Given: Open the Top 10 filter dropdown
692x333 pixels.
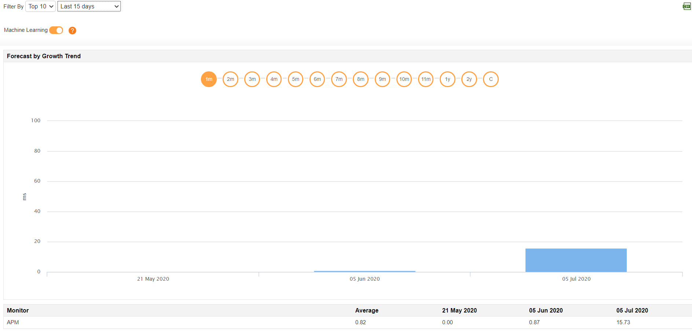Looking at the screenshot, I should pyautogui.click(x=40, y=6).
